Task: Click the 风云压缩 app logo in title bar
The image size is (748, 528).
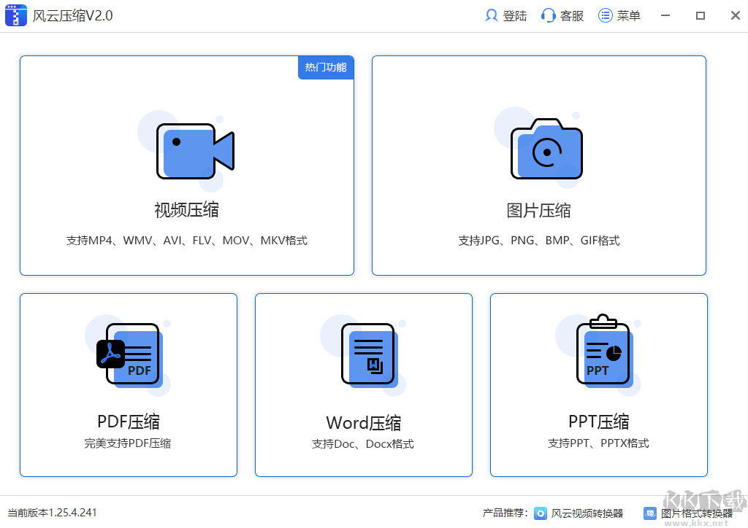Action: [x=16, y=15]
